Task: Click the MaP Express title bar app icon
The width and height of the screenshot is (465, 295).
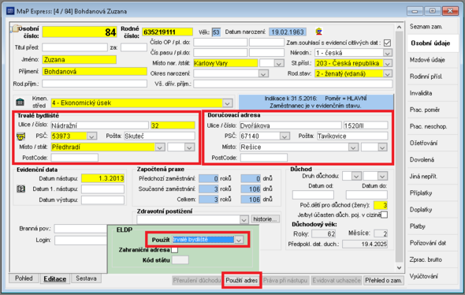Action: coord(10,11)
